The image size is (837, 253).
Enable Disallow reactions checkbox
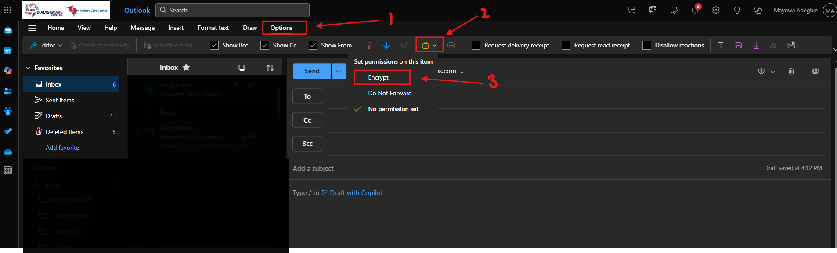coord(647,45)
